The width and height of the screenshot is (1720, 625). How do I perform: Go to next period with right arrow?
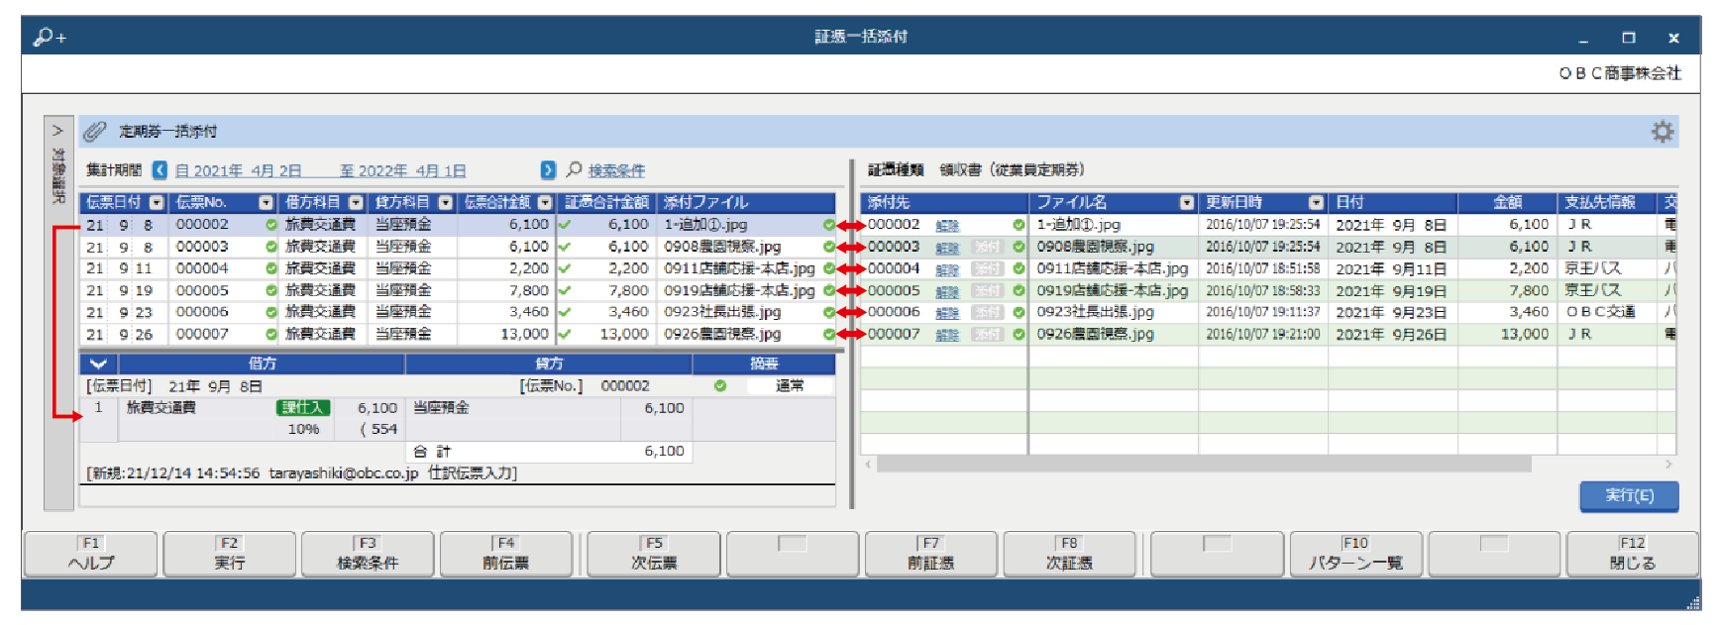(549, 170)
